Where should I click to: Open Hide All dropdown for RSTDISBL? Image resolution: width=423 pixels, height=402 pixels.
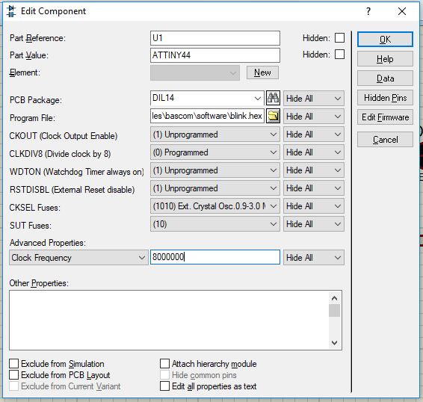pos(314,188)
